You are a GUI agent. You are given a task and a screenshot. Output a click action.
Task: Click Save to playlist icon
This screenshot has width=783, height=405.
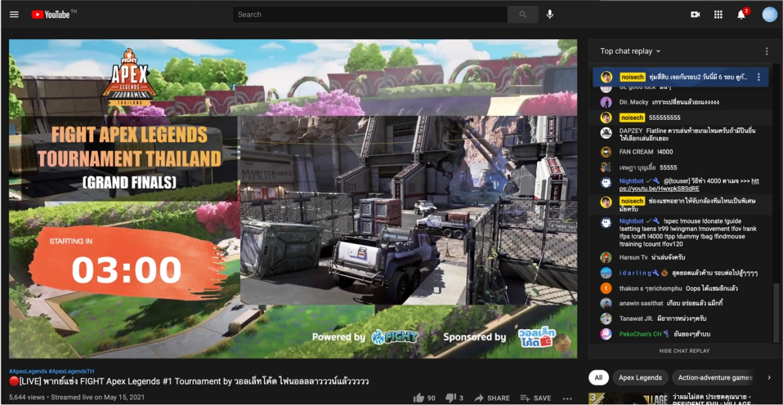[x=525, y=398]
